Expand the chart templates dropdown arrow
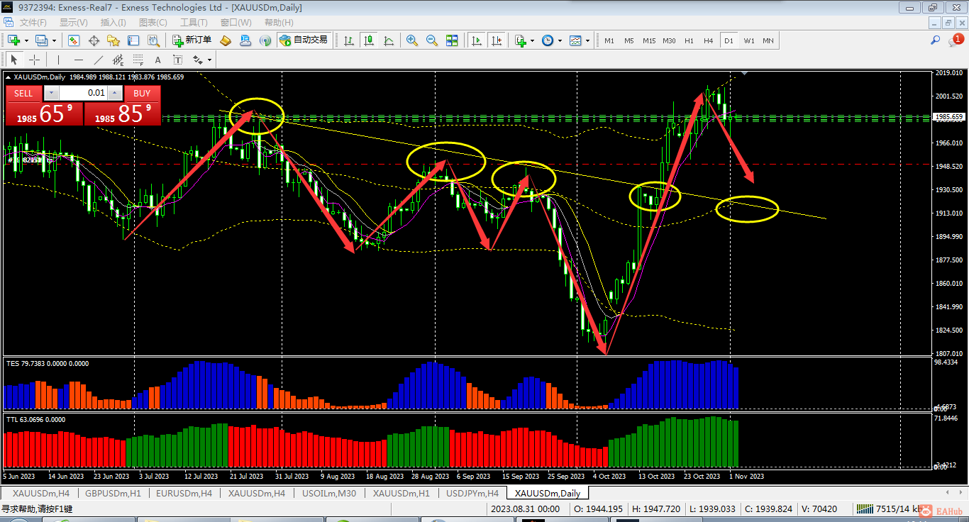969x522 pixels. 587,40
